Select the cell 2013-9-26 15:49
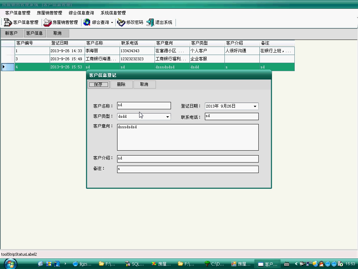Image resolution: width=358 pixels, height=269 pixels. pyautogui.click(x=67, y=59)
